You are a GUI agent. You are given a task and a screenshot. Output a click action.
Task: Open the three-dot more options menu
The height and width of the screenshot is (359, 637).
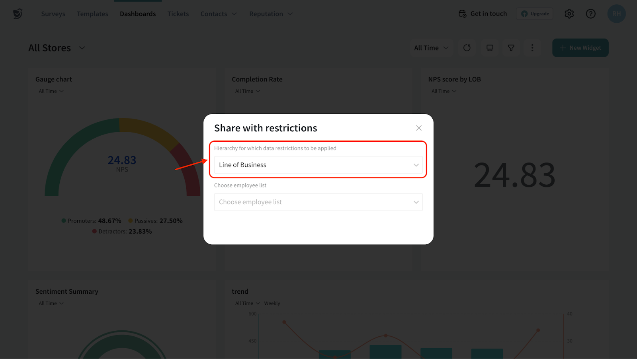pyautogui.click(x=532, y=48)
